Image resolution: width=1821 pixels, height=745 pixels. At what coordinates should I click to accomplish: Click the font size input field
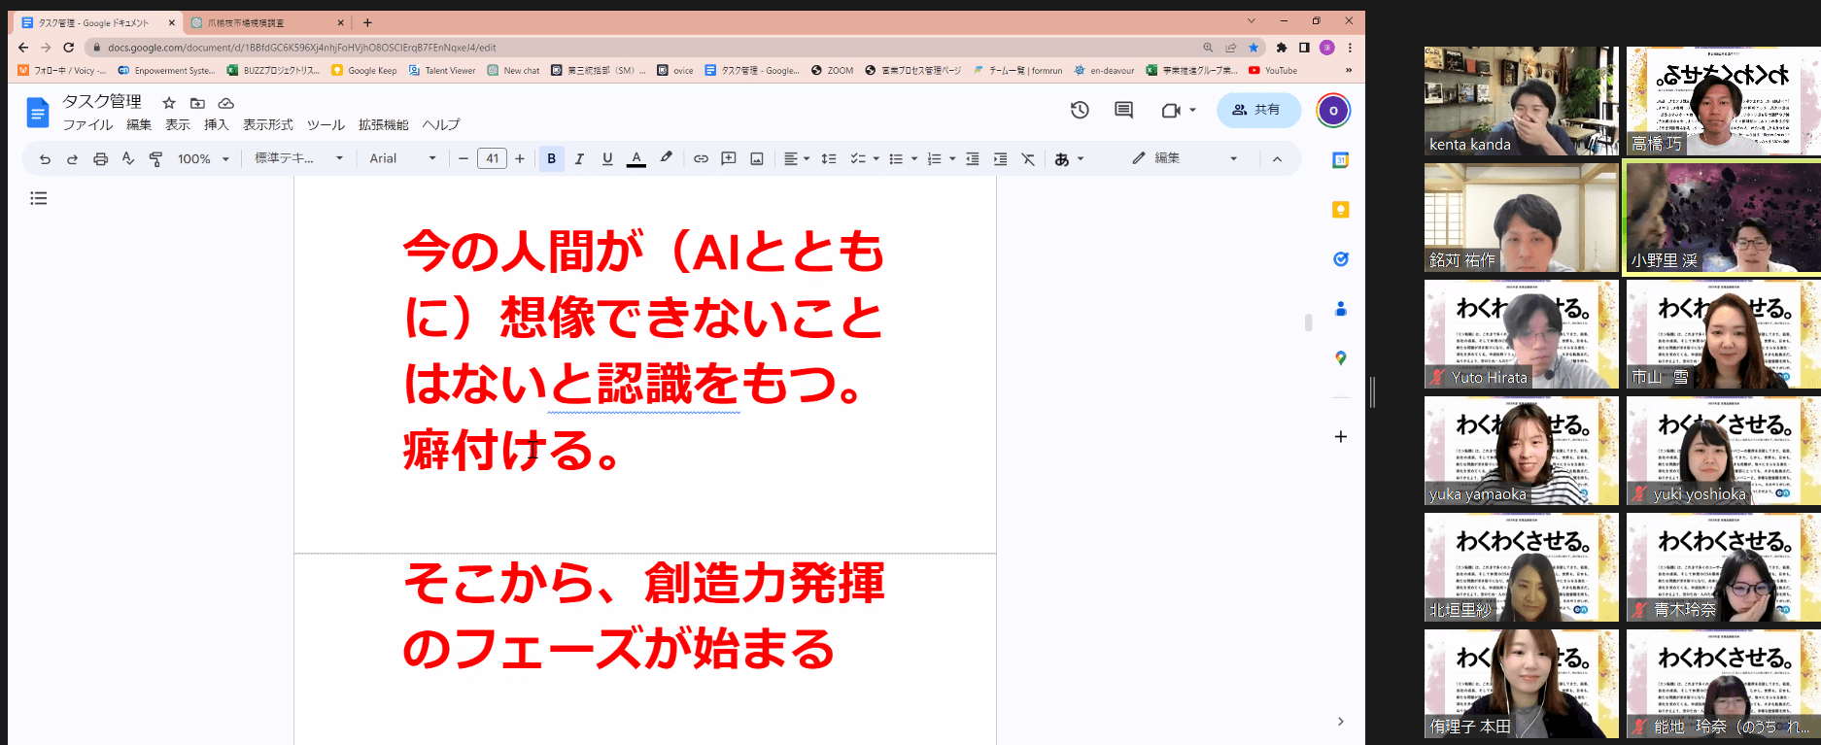click(x=492, y=159)
